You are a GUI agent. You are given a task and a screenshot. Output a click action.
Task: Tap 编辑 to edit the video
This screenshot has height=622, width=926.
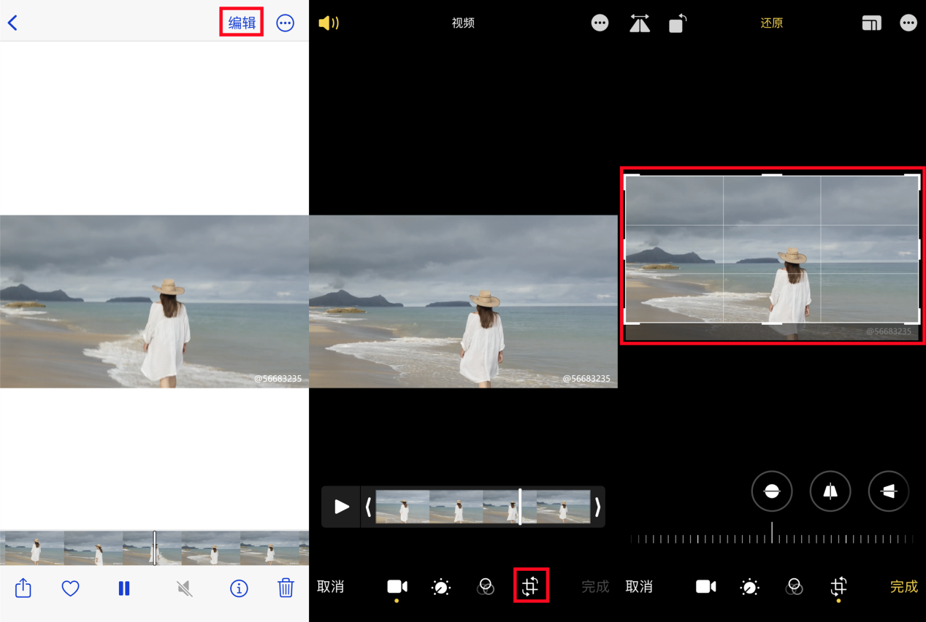[242, 23]
